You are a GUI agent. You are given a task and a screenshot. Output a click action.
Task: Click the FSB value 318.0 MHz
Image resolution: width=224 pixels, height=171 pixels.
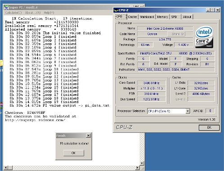click(x=152, y=94)
